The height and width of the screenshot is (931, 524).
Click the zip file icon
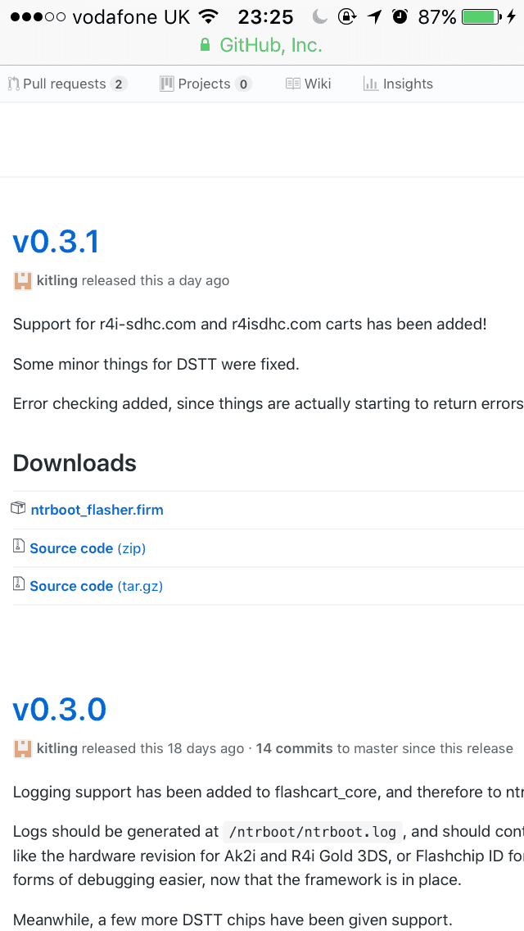[x=19, y=547]
